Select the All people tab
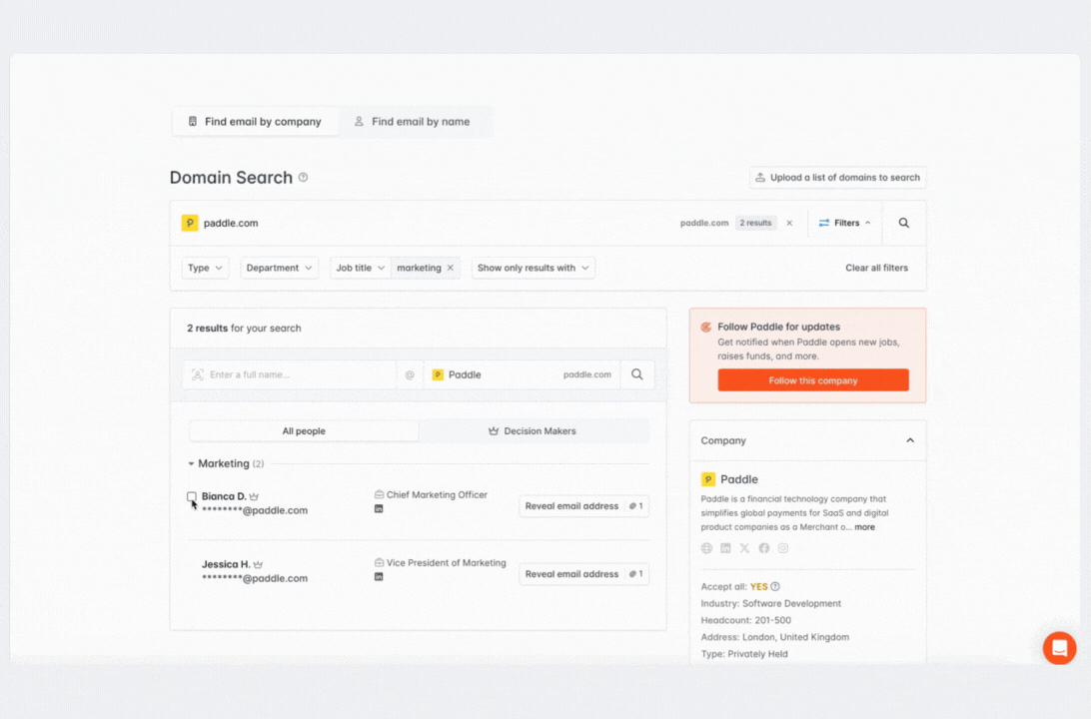This screenshot has height=719, width=1091. 304,431
